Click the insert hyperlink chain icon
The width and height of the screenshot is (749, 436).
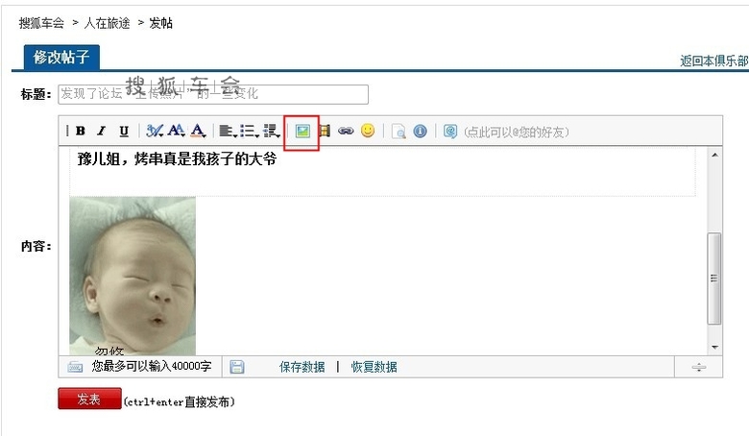(x=346, y=131)
